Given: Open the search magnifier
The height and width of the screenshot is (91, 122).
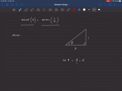Looking at the screenshot, I should 12,5.
